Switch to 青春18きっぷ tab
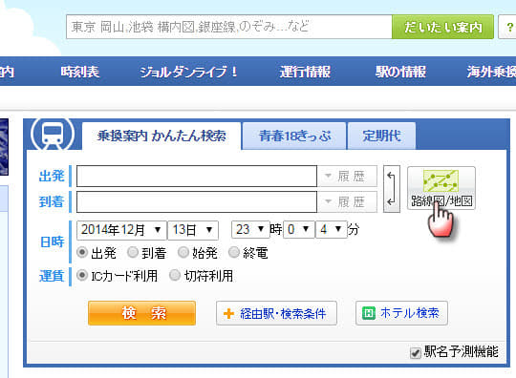The image size is (516, 378). click(294, 136)
